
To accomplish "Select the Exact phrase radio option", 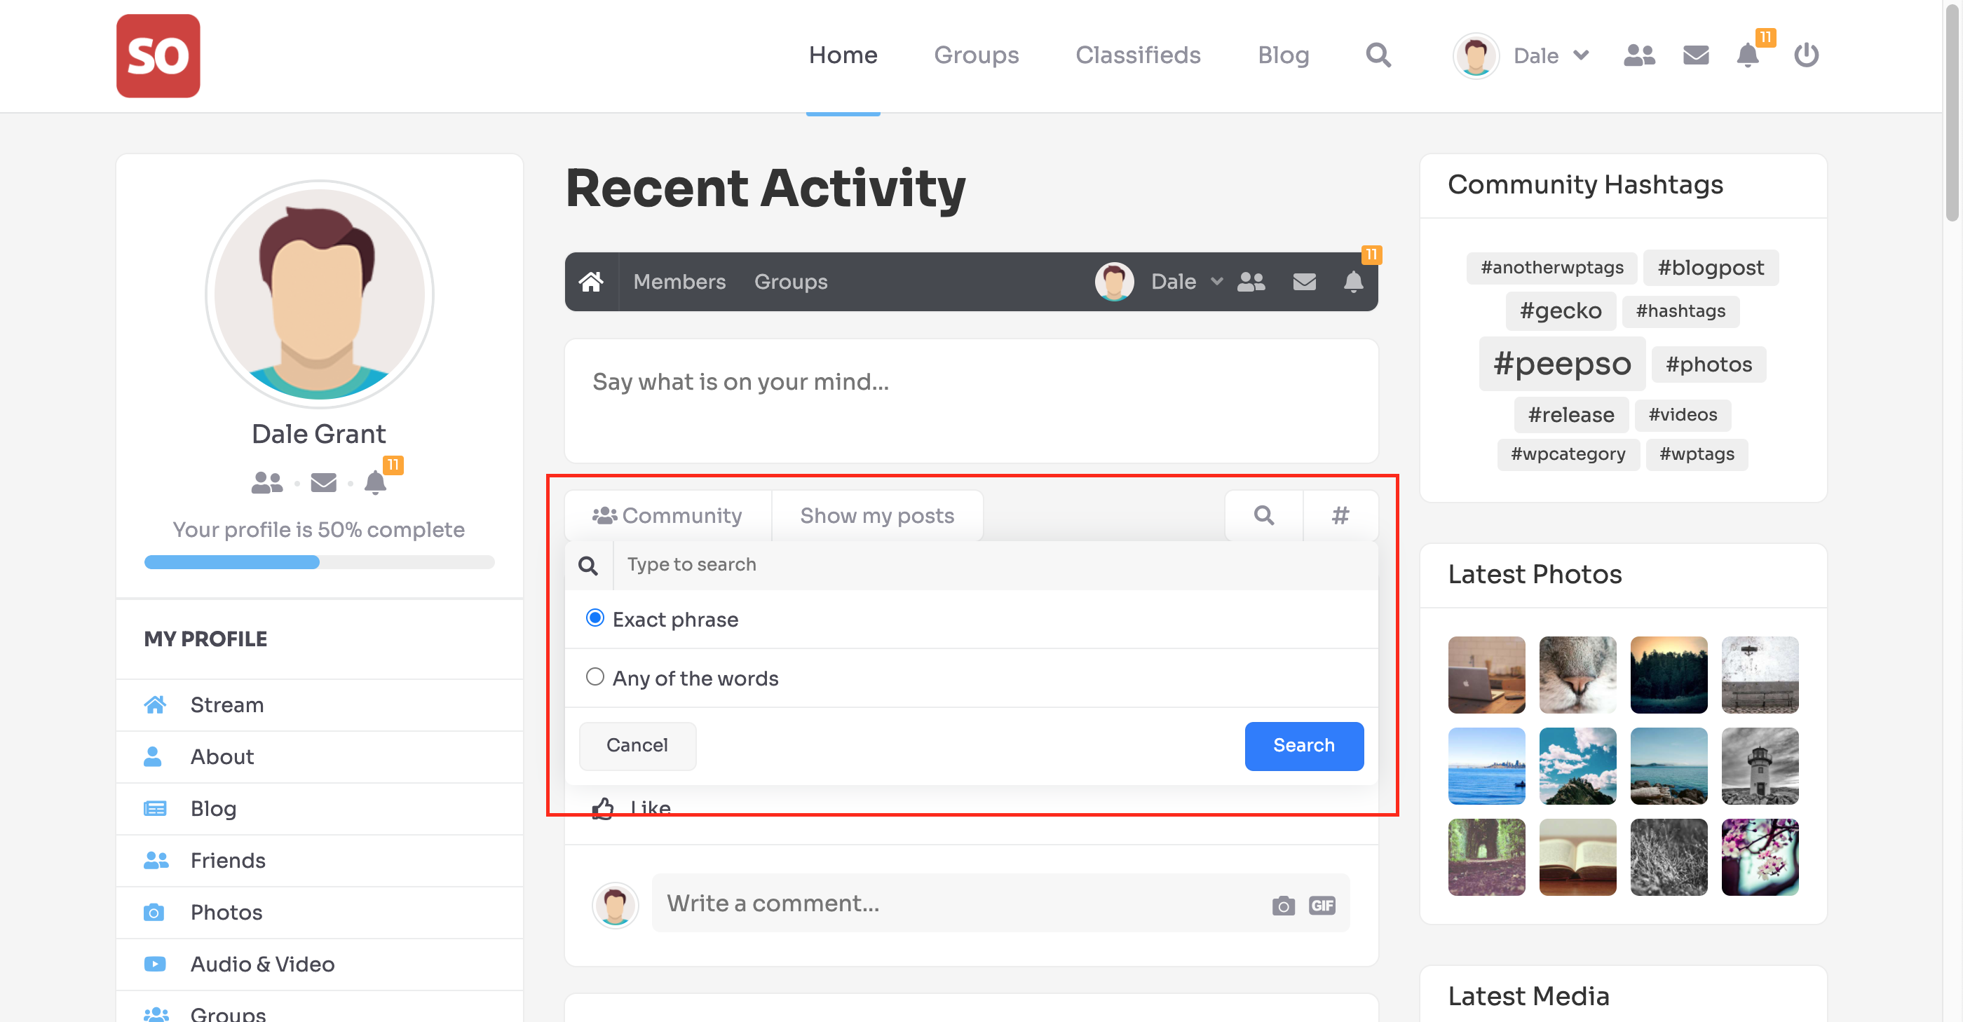I will [x=595, y=618].
